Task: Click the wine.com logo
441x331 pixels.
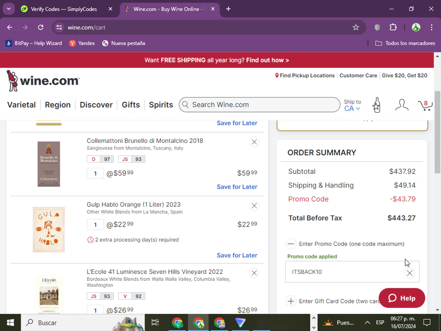Action: 43,81
